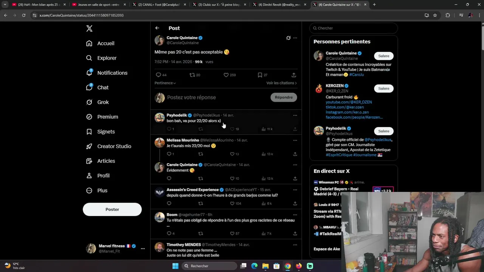Like Psyhodelik's reply with 19 likes

click(232, 129)
